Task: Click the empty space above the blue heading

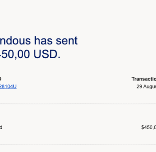Action: 78,17
